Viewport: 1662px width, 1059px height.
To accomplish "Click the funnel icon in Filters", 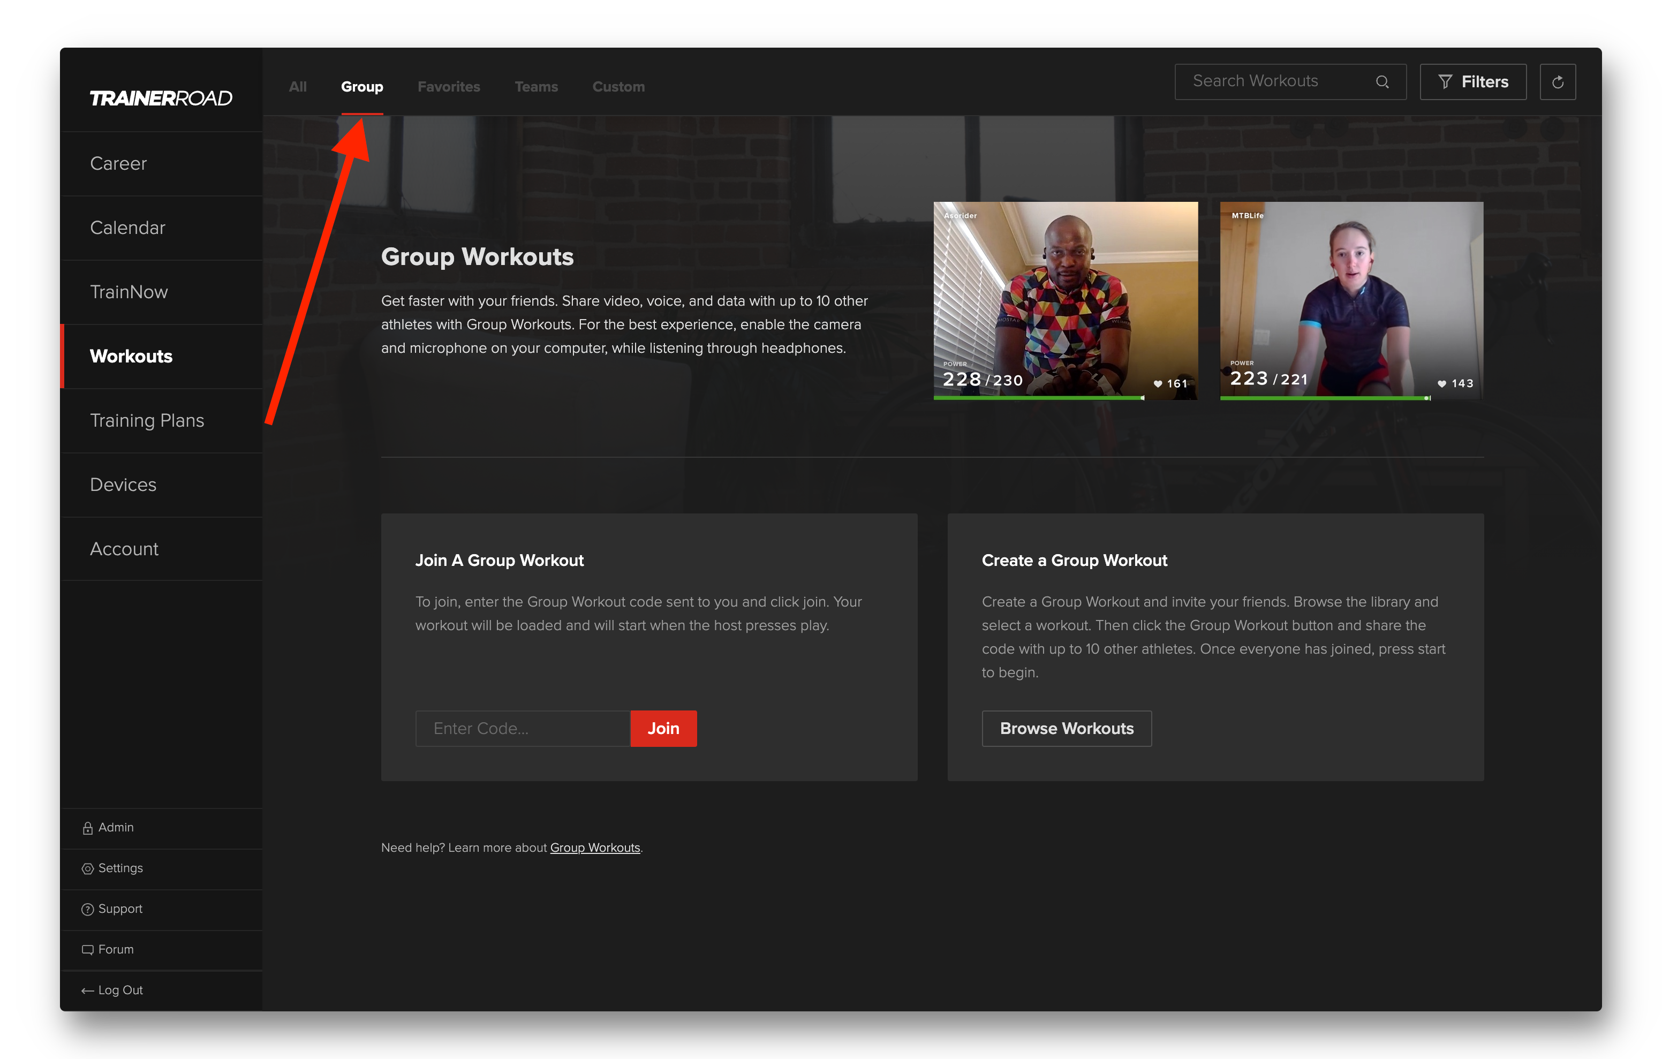I will pos(1445,82).
